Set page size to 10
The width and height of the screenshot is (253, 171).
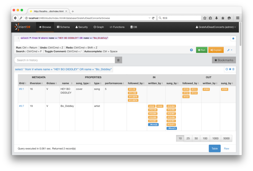pyautogui.click(x=180, y=138)
